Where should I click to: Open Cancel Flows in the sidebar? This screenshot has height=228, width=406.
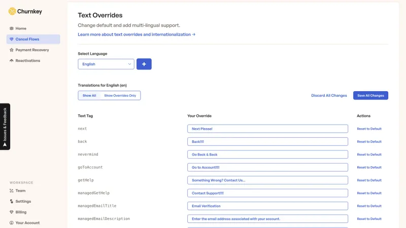click(x=33, y=39)
